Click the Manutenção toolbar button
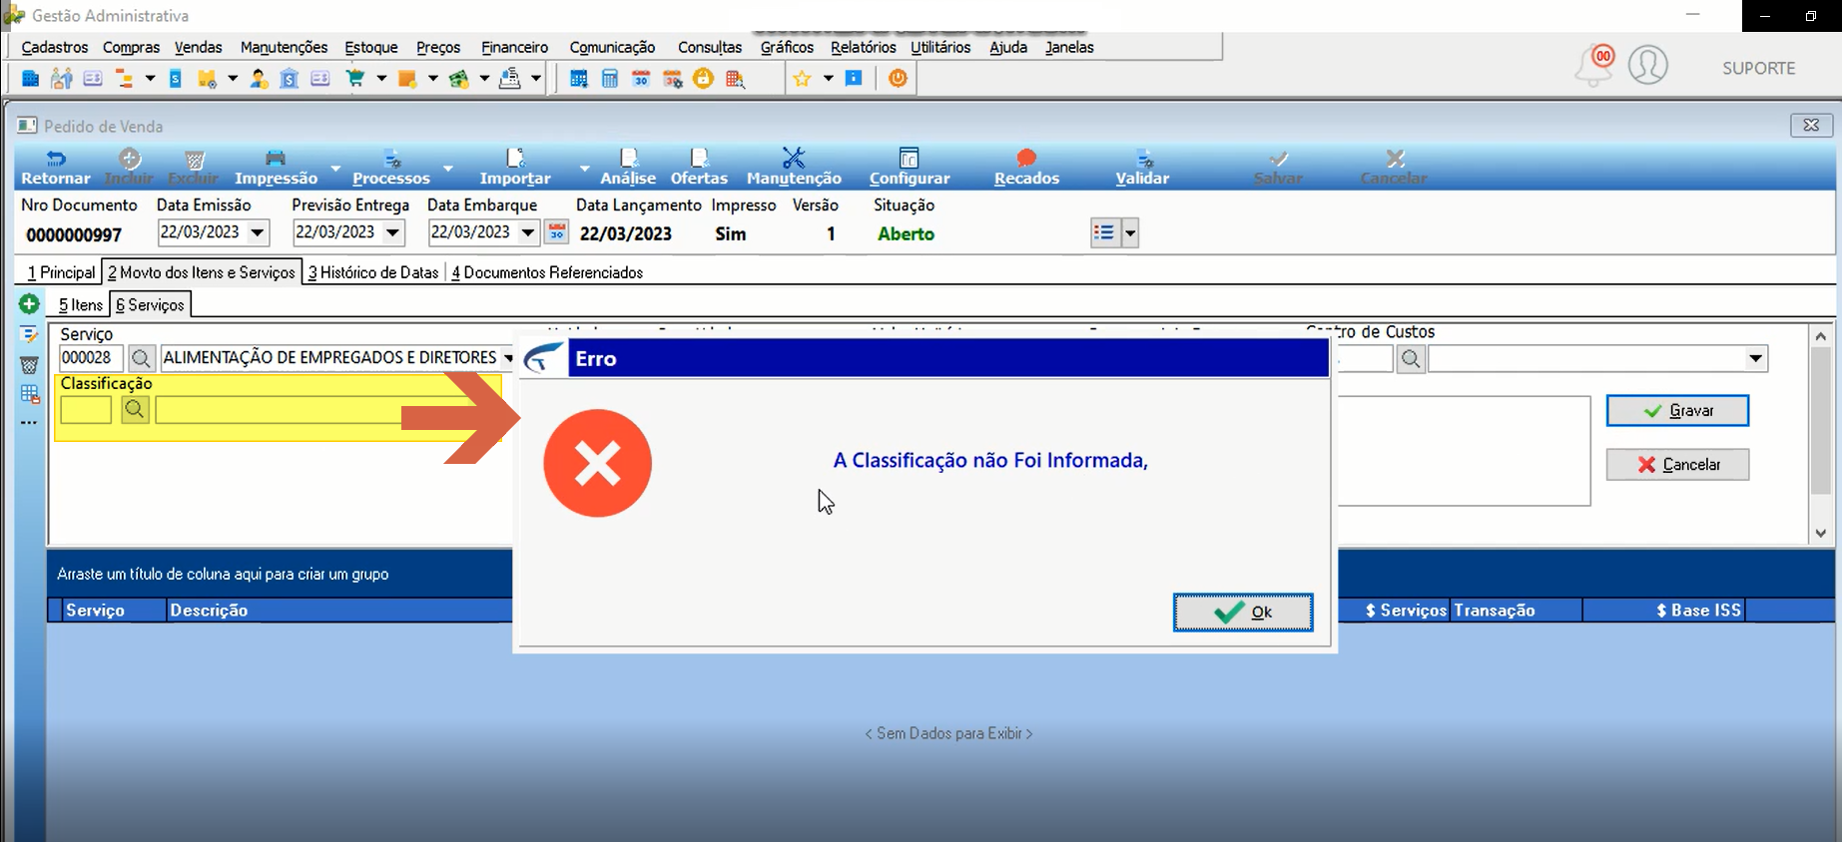The height and width of the screenshot is (842, 1842). pos(794,168)
